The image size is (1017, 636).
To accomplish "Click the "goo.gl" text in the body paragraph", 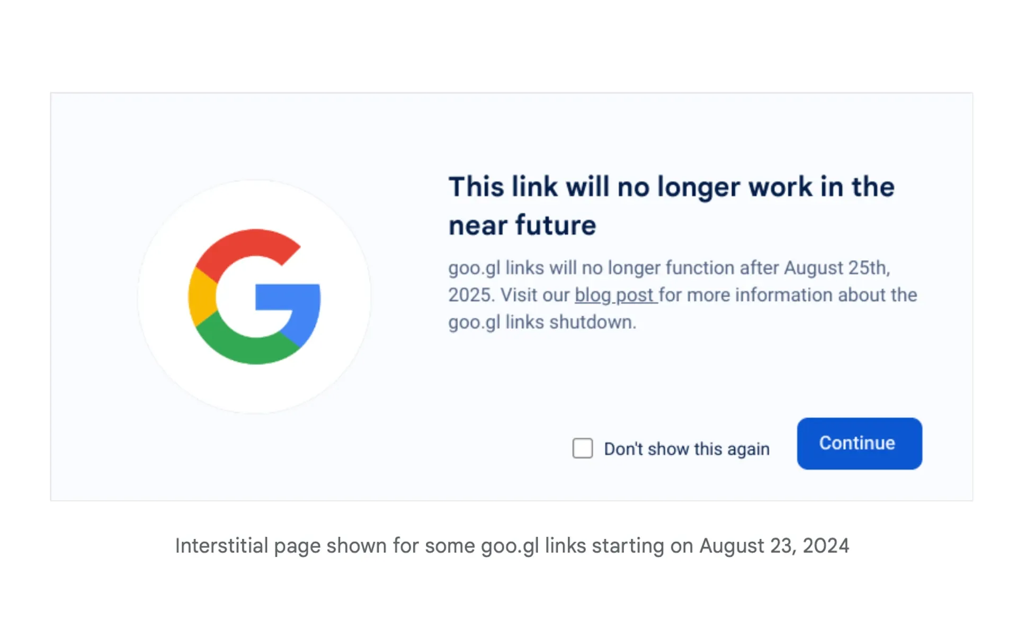I will (473, 268).
